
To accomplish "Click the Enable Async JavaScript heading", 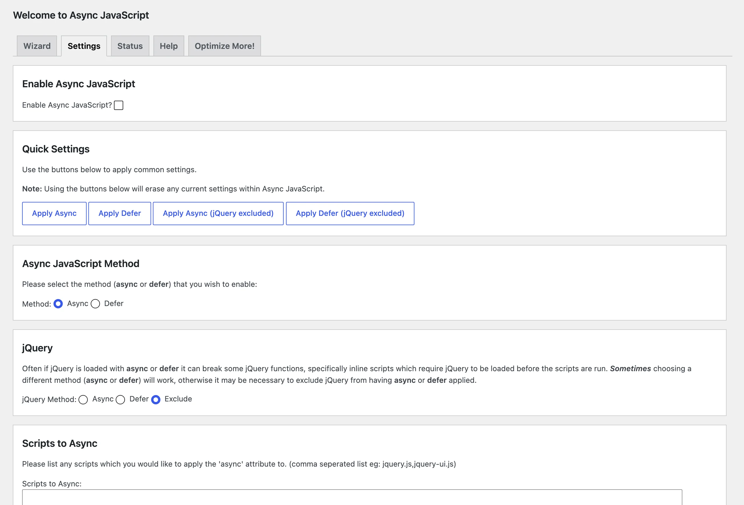I will point(78,84).
